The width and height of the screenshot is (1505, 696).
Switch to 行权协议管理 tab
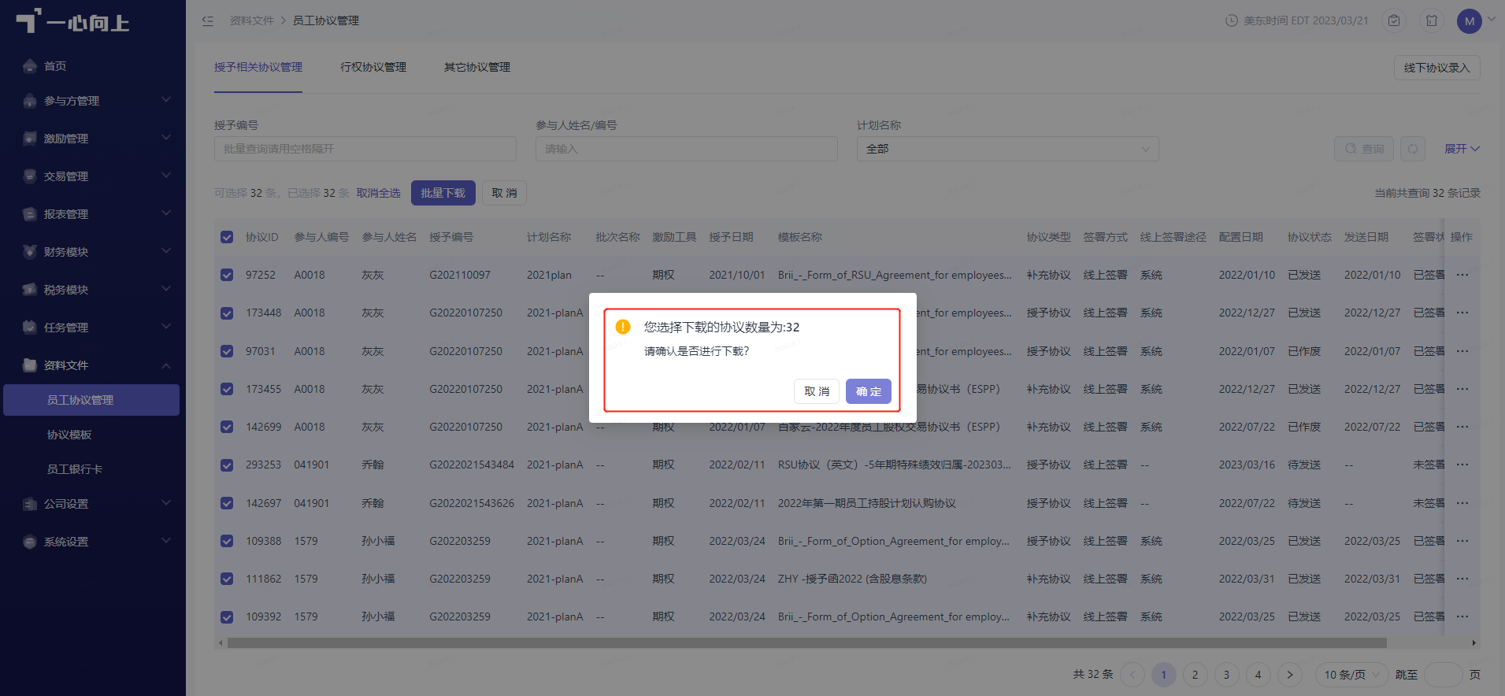pyautogui.click(x=373, y=67)
